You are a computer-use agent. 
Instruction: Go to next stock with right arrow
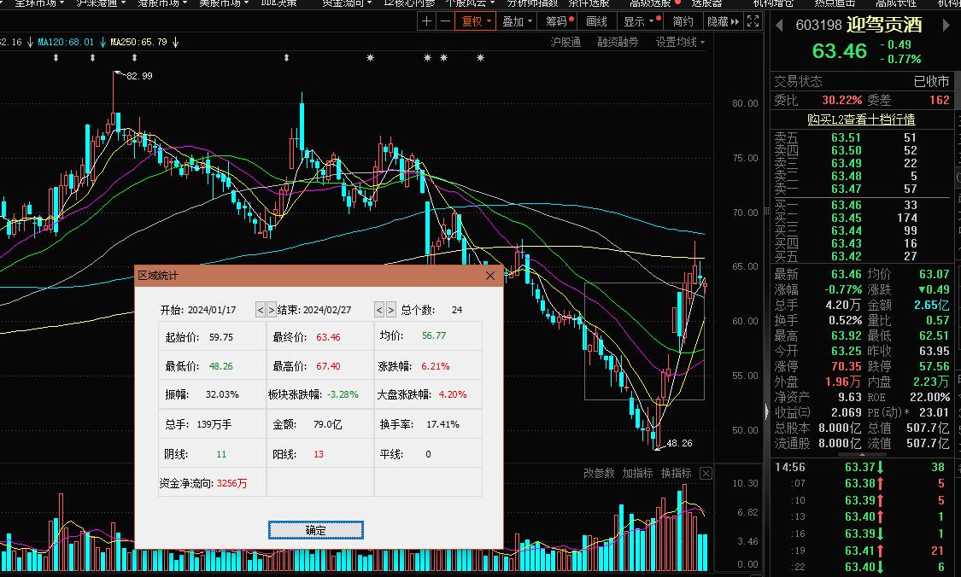pyautogui.click(x=946, y=26)
